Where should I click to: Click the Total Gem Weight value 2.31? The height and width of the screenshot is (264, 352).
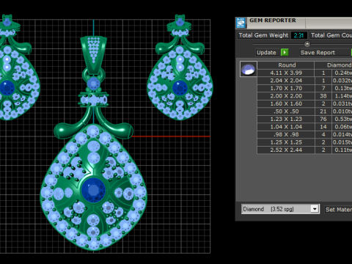298,35
